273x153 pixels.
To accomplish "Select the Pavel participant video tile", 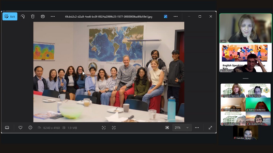I will 258,90.
